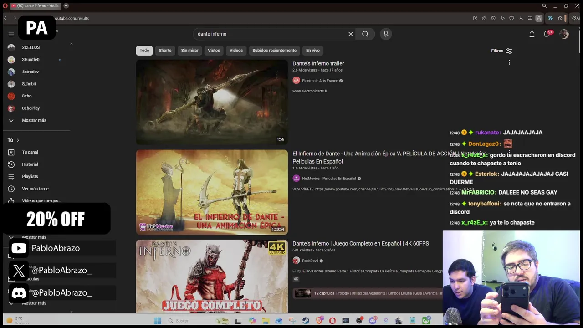
Task: Open the three-dot menu for Dante's Inferno trailer
Action: coord(509,62)
